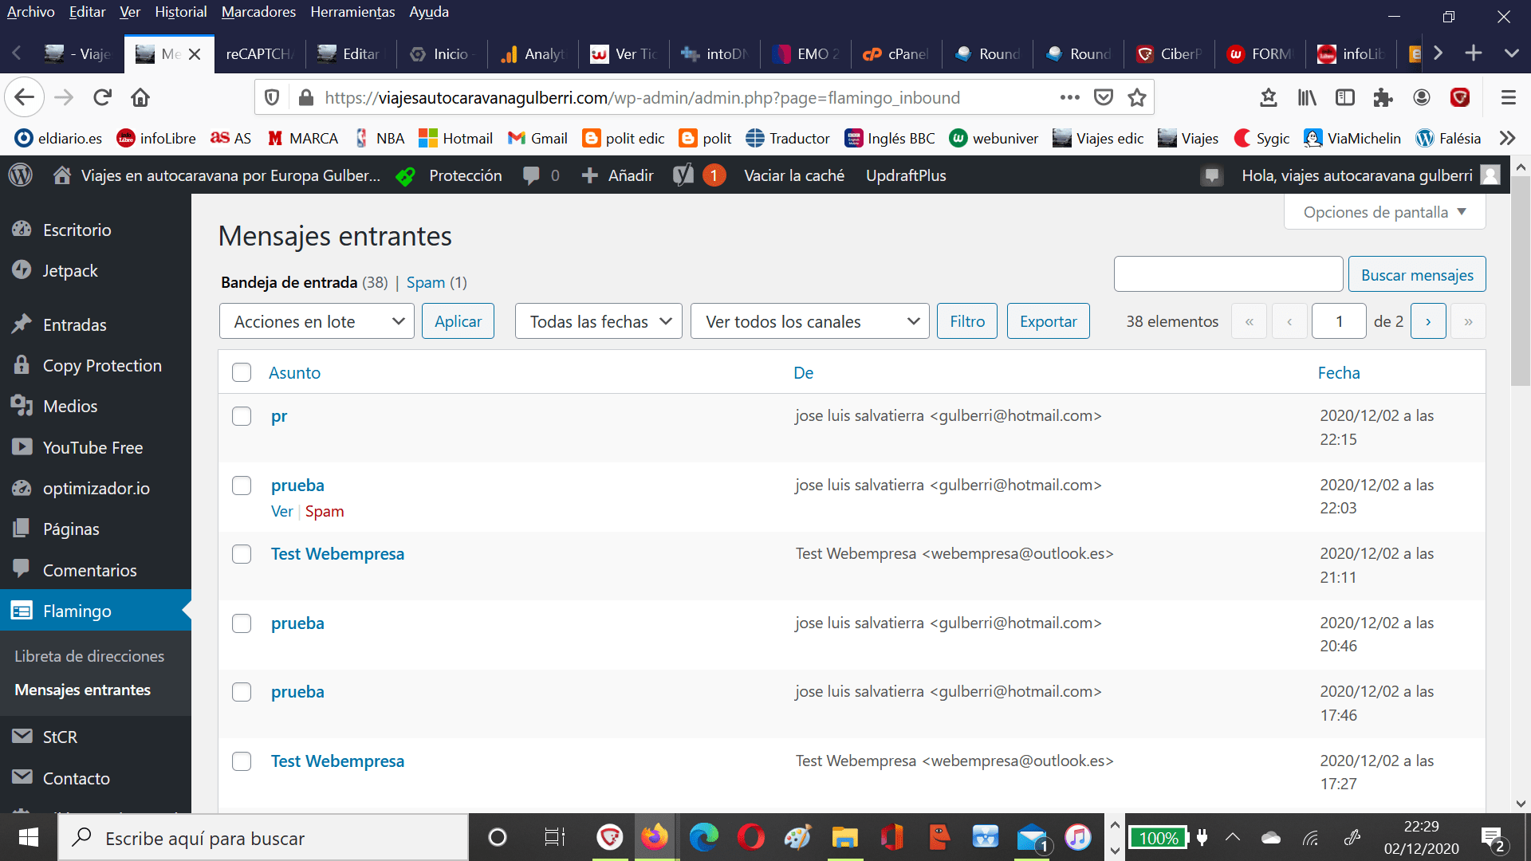Viewport: 1531px width, 861px height.
Task: Click Exportar button
Action: (1048, 321)
